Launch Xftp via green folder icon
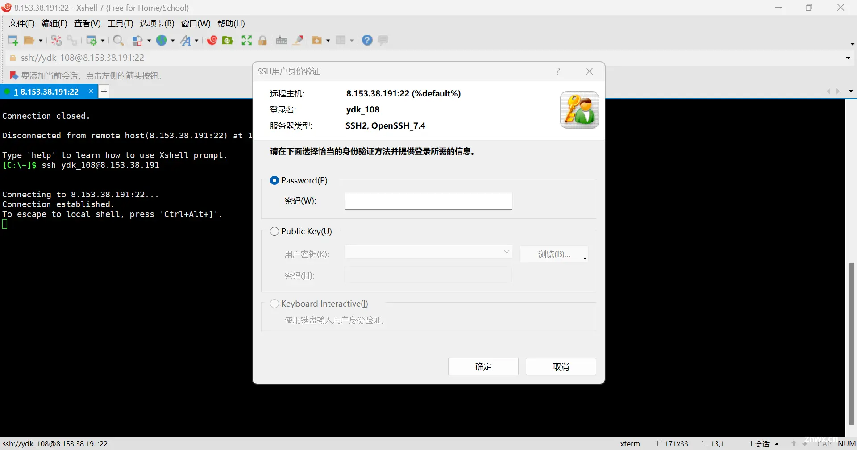This screenshot has height=450, width=857. click(228, 40)
